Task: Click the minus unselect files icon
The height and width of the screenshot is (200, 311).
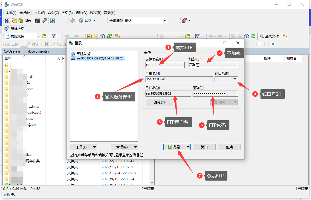Action: 266,44
